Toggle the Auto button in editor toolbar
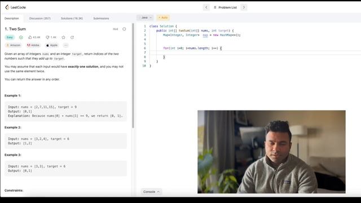361x203 pixels. pyautogui.click(x=163, y=17)
